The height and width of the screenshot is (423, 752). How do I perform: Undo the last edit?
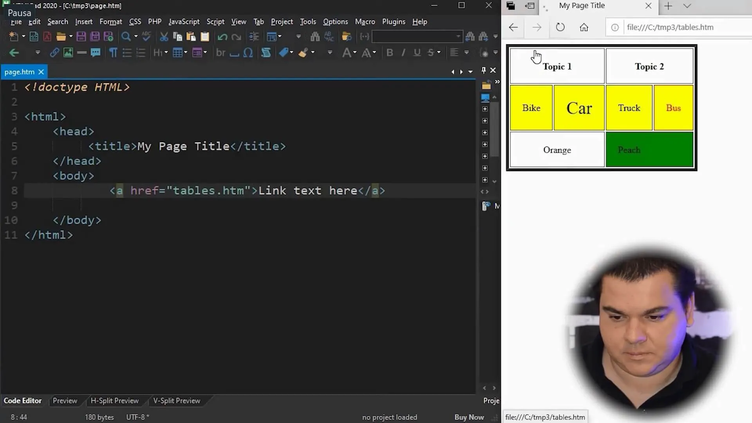coord(222,36)
